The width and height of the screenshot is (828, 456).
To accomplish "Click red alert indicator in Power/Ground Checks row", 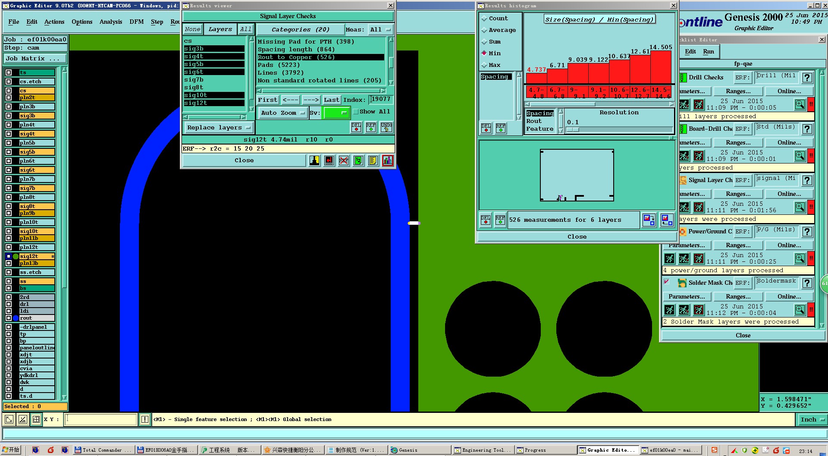I will coord(811,258).
